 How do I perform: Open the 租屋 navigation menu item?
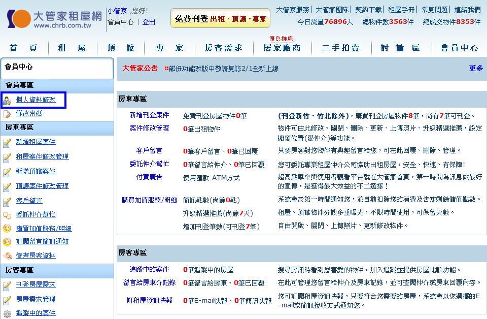(72, 48)
